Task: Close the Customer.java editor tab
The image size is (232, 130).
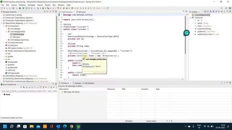Action: (74, 12)
